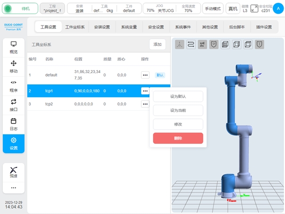Open the actions menu for tcp2 row

(x=145, y=104)
